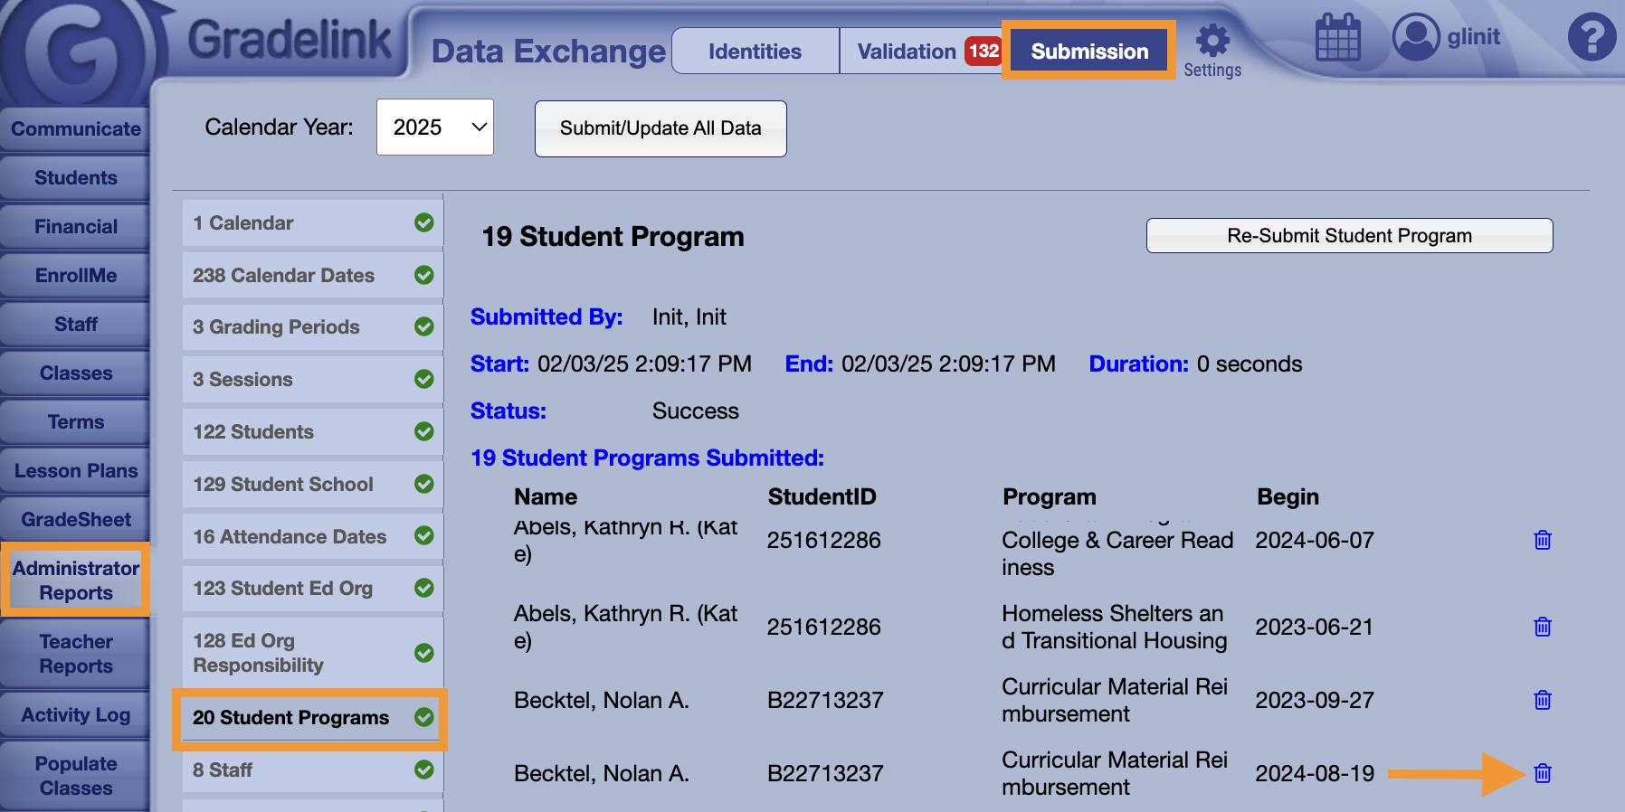This screenshot has height=812, width=1625.
Task: Click trash icon for Becktel 2024-08-19 entry
Action: pos(1543,773)
